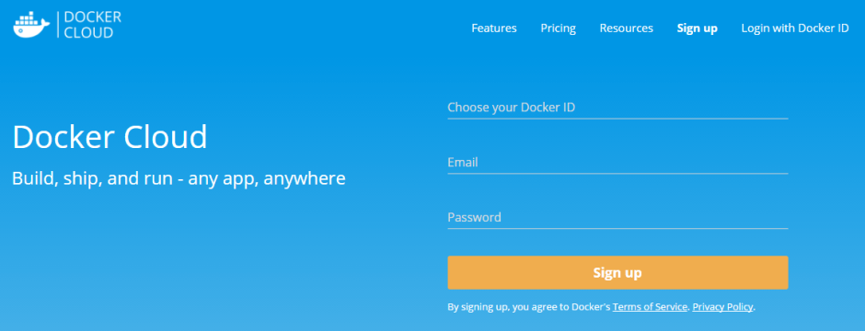Open the Terms of Service link
The height and width of the screenshot is (331, 865).
pos(650,307)
